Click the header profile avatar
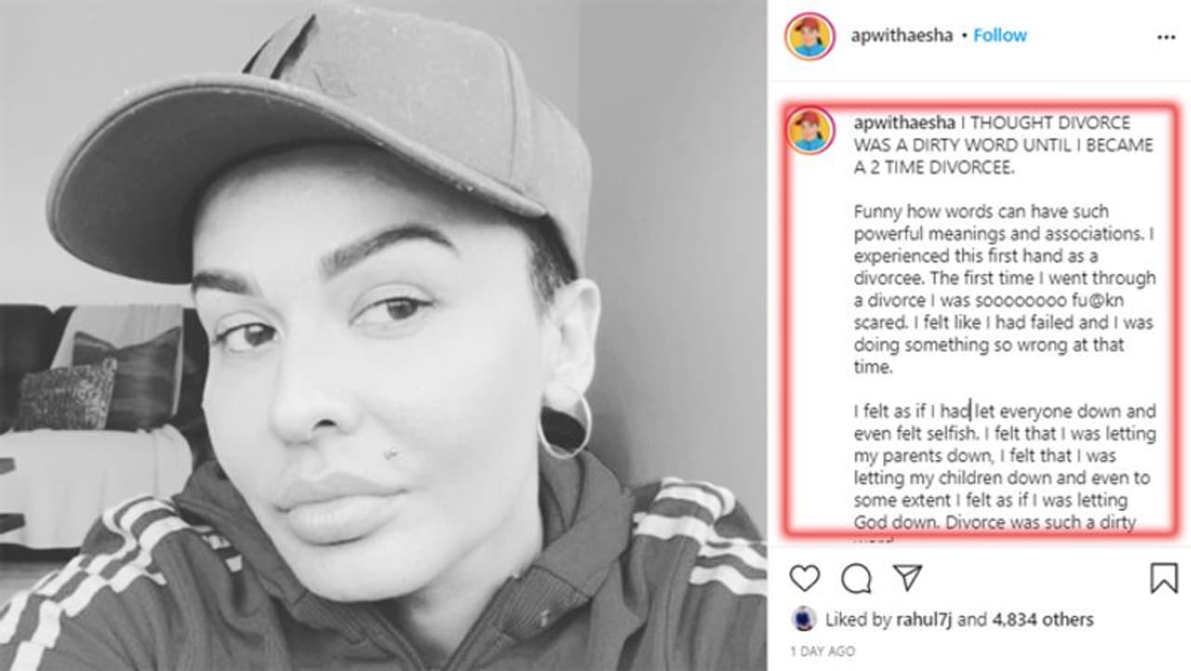The width and height of the screenshot is (1191, 671). click(810, 36)
